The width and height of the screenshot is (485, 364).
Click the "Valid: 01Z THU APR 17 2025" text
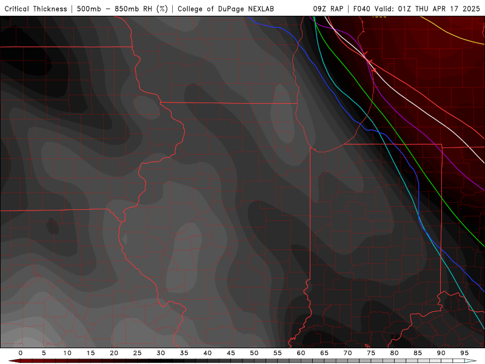[x=427, y=8]
